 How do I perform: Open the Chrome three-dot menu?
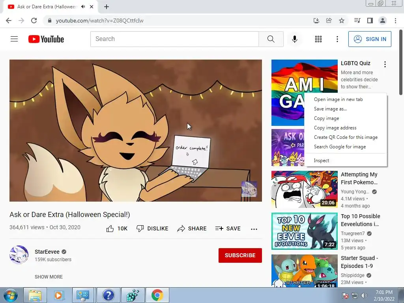(x=395, y=21)
